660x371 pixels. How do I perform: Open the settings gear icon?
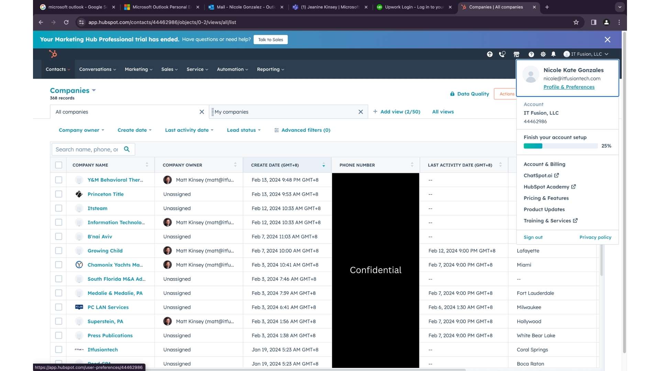click(543, 54)
